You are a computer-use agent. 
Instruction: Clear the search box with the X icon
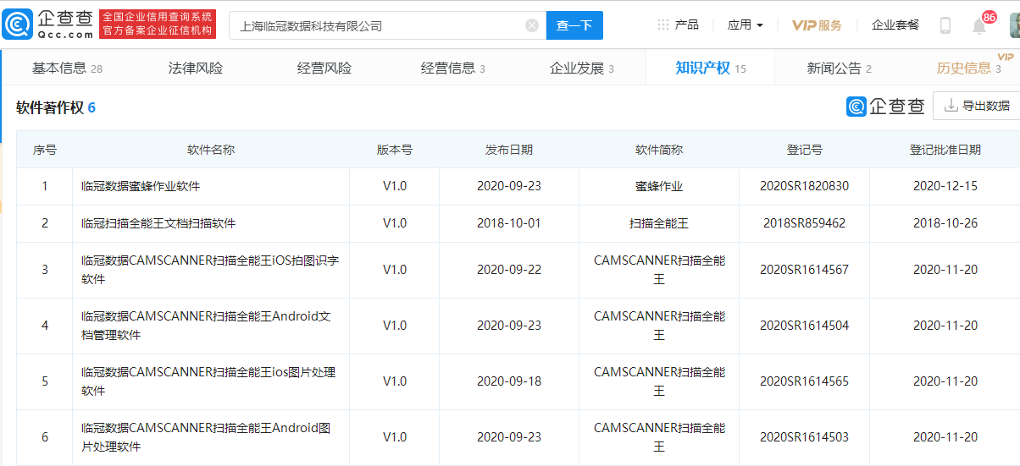[x=532, y=25]
